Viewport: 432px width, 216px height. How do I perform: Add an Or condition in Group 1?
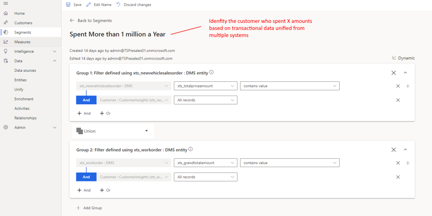(105, 113)
